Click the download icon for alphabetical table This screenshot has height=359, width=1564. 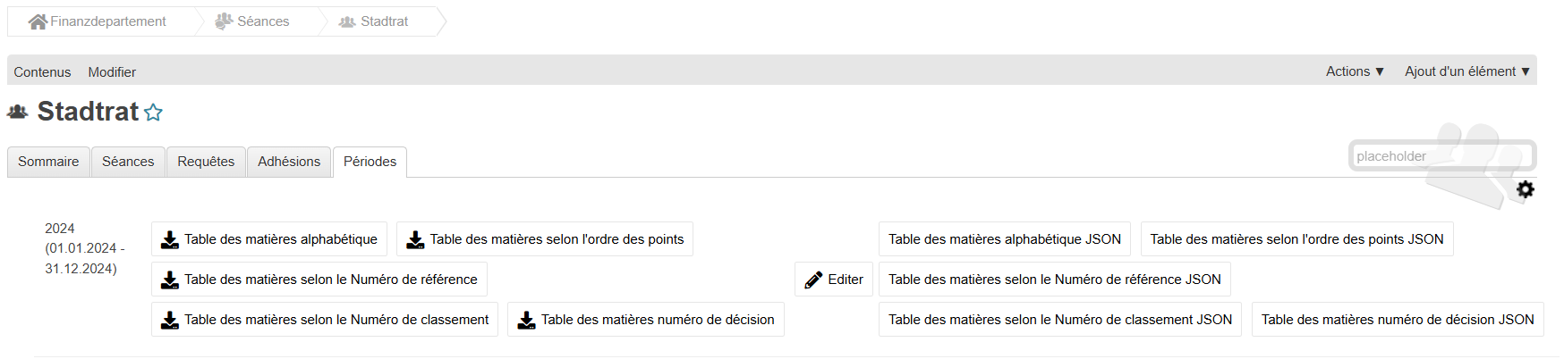tap(169, 239)
